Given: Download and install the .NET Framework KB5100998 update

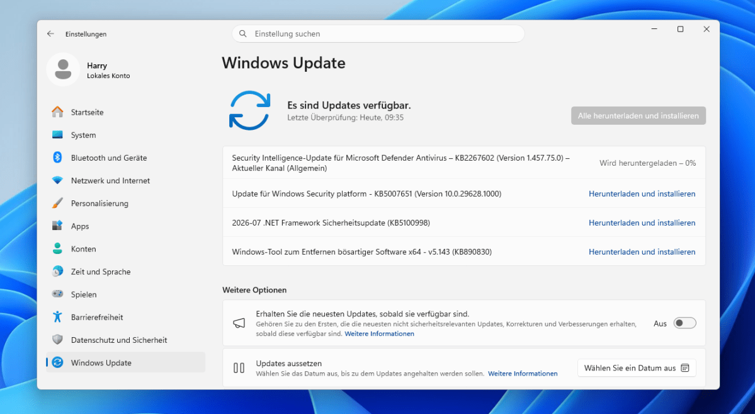Looking at the screenshot, I should click(642, 222).
